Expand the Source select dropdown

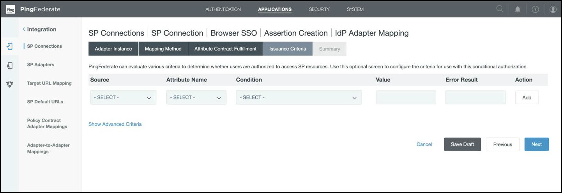tap(123, 97)
